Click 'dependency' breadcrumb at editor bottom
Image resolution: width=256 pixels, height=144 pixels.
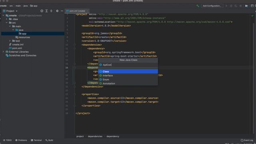coord(113,136)
